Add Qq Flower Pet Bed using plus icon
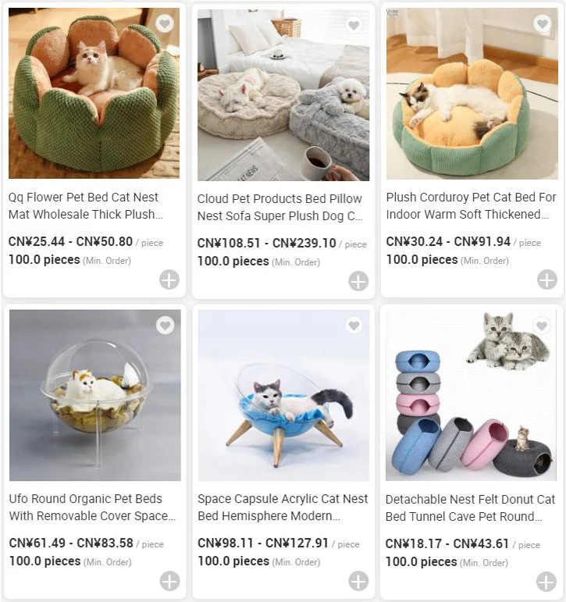This screenshot has width=566, height=602. click(169, 280)
